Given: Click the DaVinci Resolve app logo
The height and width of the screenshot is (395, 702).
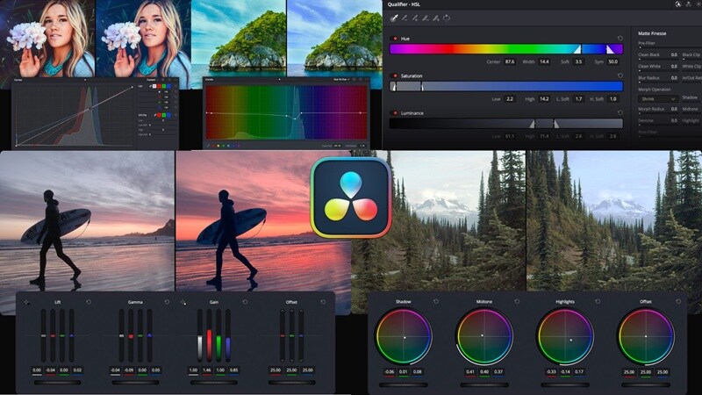Looking at the screenshot, I should click(x=351, y=197).
